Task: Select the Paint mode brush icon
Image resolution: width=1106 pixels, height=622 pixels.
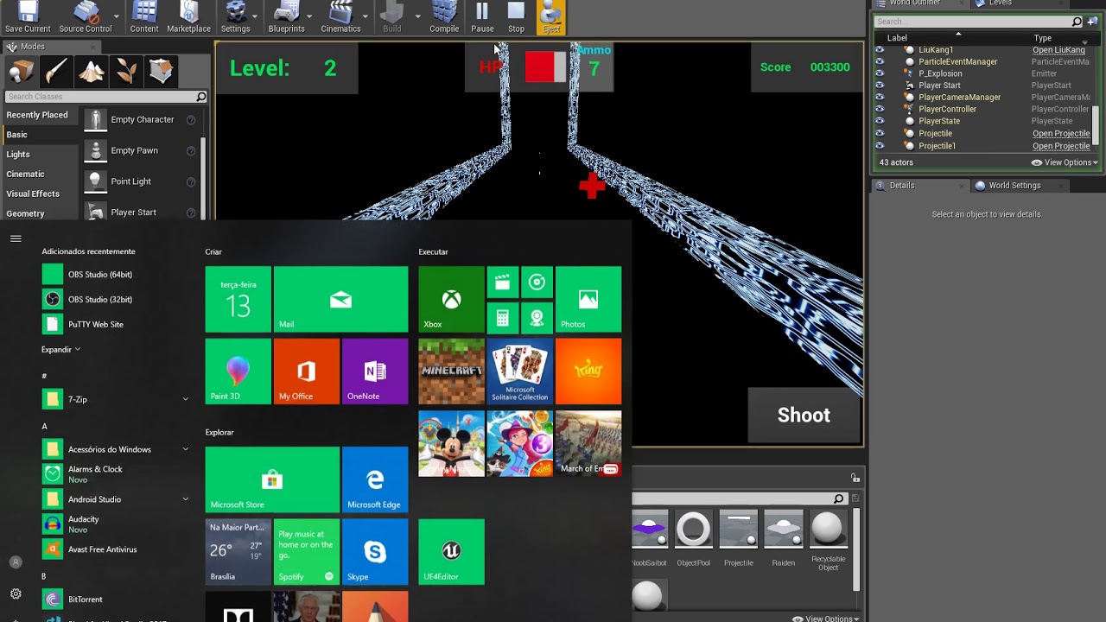Action: click(x=56, y=72)
